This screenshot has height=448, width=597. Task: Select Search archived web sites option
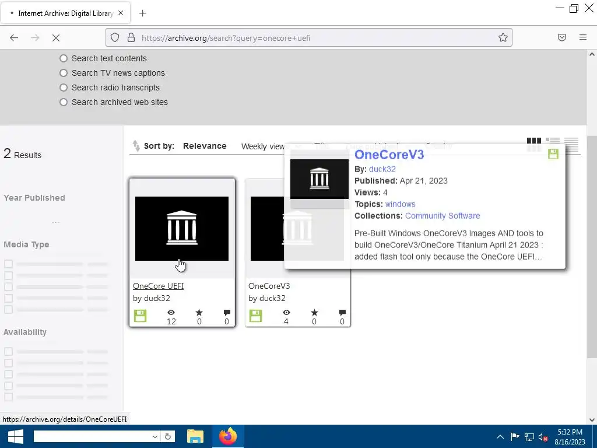[64, 102]
